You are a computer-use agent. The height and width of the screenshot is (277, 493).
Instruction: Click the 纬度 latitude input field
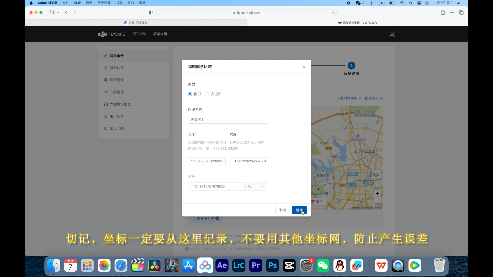pos(249,161)
